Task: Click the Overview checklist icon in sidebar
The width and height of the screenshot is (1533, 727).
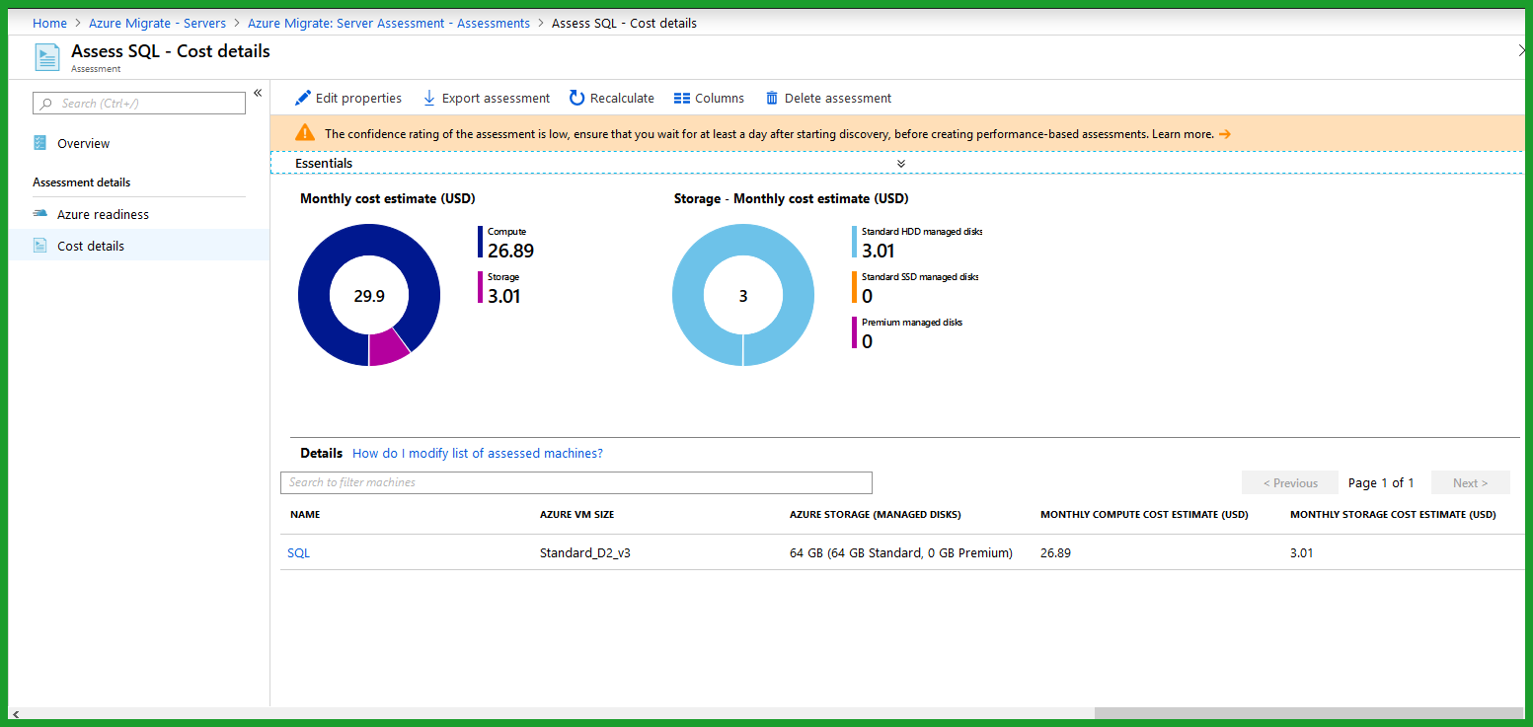Action: (x=40, y=143)
